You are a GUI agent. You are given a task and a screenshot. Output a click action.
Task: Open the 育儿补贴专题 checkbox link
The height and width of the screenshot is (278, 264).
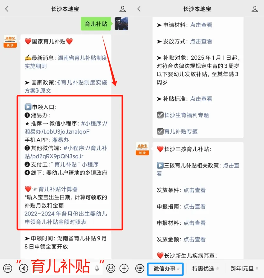177,132
